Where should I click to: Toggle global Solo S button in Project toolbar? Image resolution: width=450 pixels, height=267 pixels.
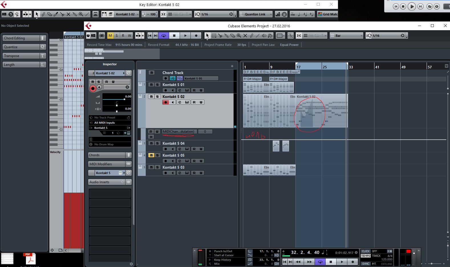tap(117, 36)
